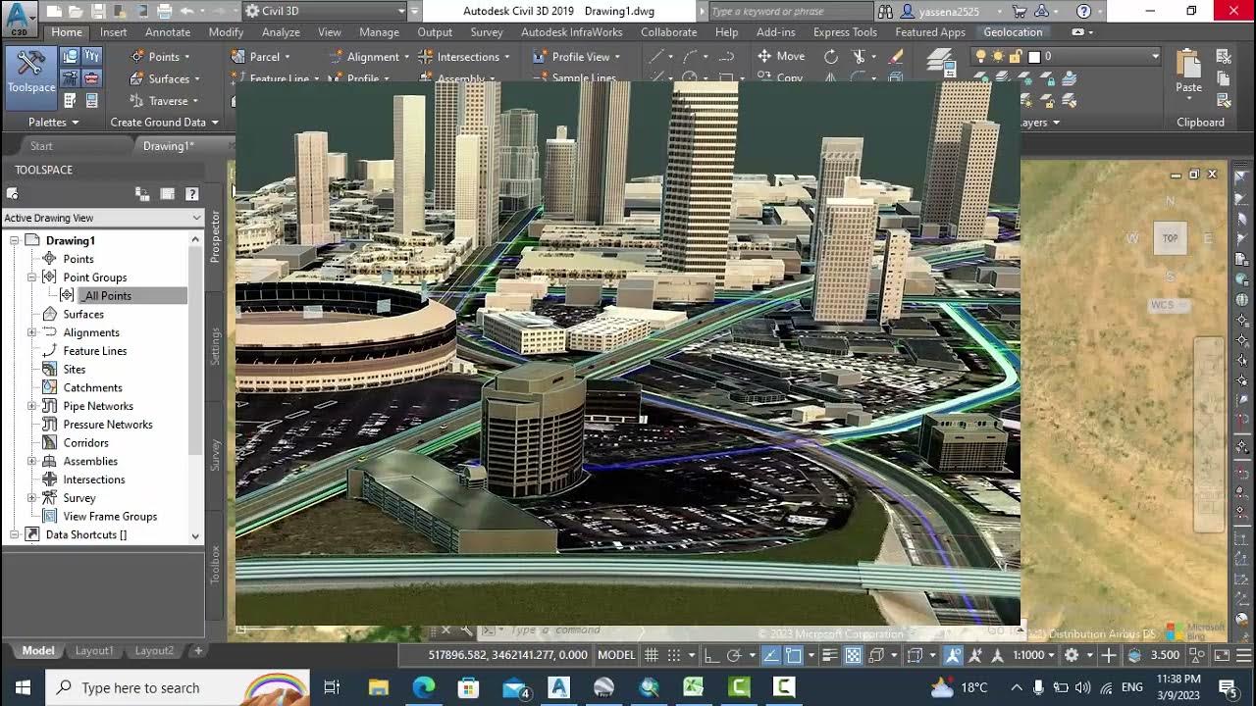Expand the Create Ground Data panel
The image size is (1256, 706).
164,123
